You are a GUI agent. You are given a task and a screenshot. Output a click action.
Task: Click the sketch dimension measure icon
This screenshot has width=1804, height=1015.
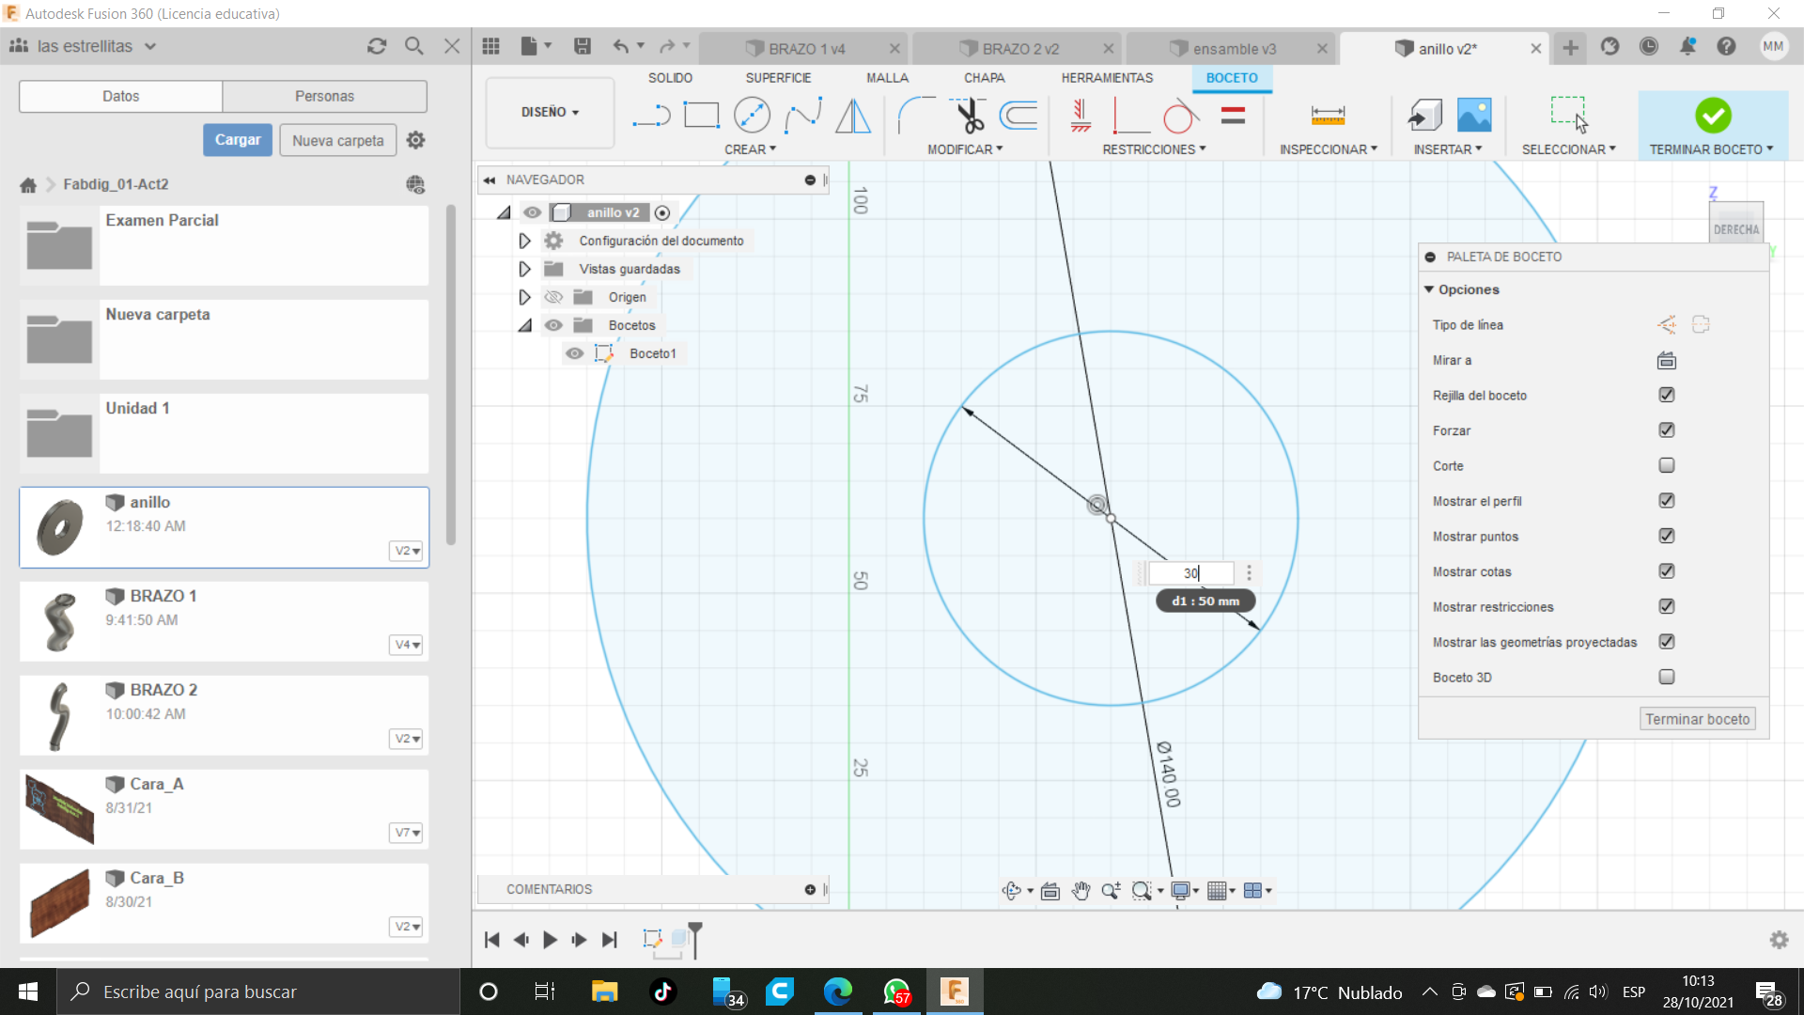1328,116
